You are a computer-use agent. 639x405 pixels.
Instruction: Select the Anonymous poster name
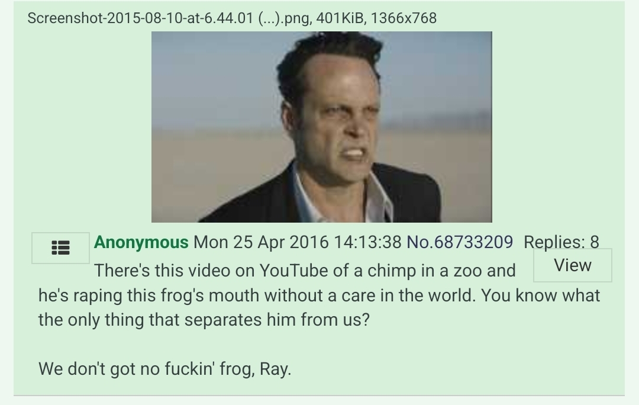tap(141, 242)
